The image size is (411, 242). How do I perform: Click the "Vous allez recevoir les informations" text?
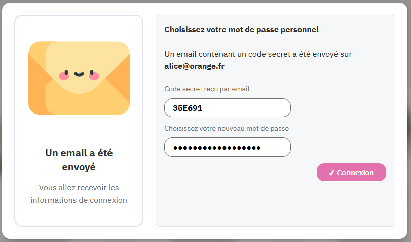(x=79, y=194)
